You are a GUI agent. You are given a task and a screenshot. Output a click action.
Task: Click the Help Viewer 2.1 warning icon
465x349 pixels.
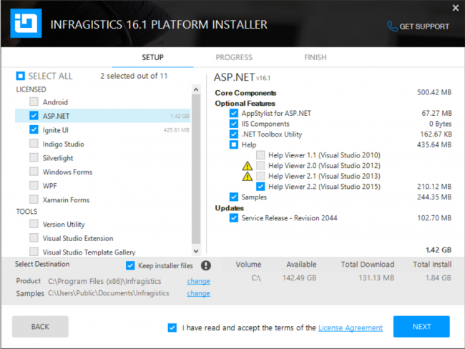tap(248, 177)
